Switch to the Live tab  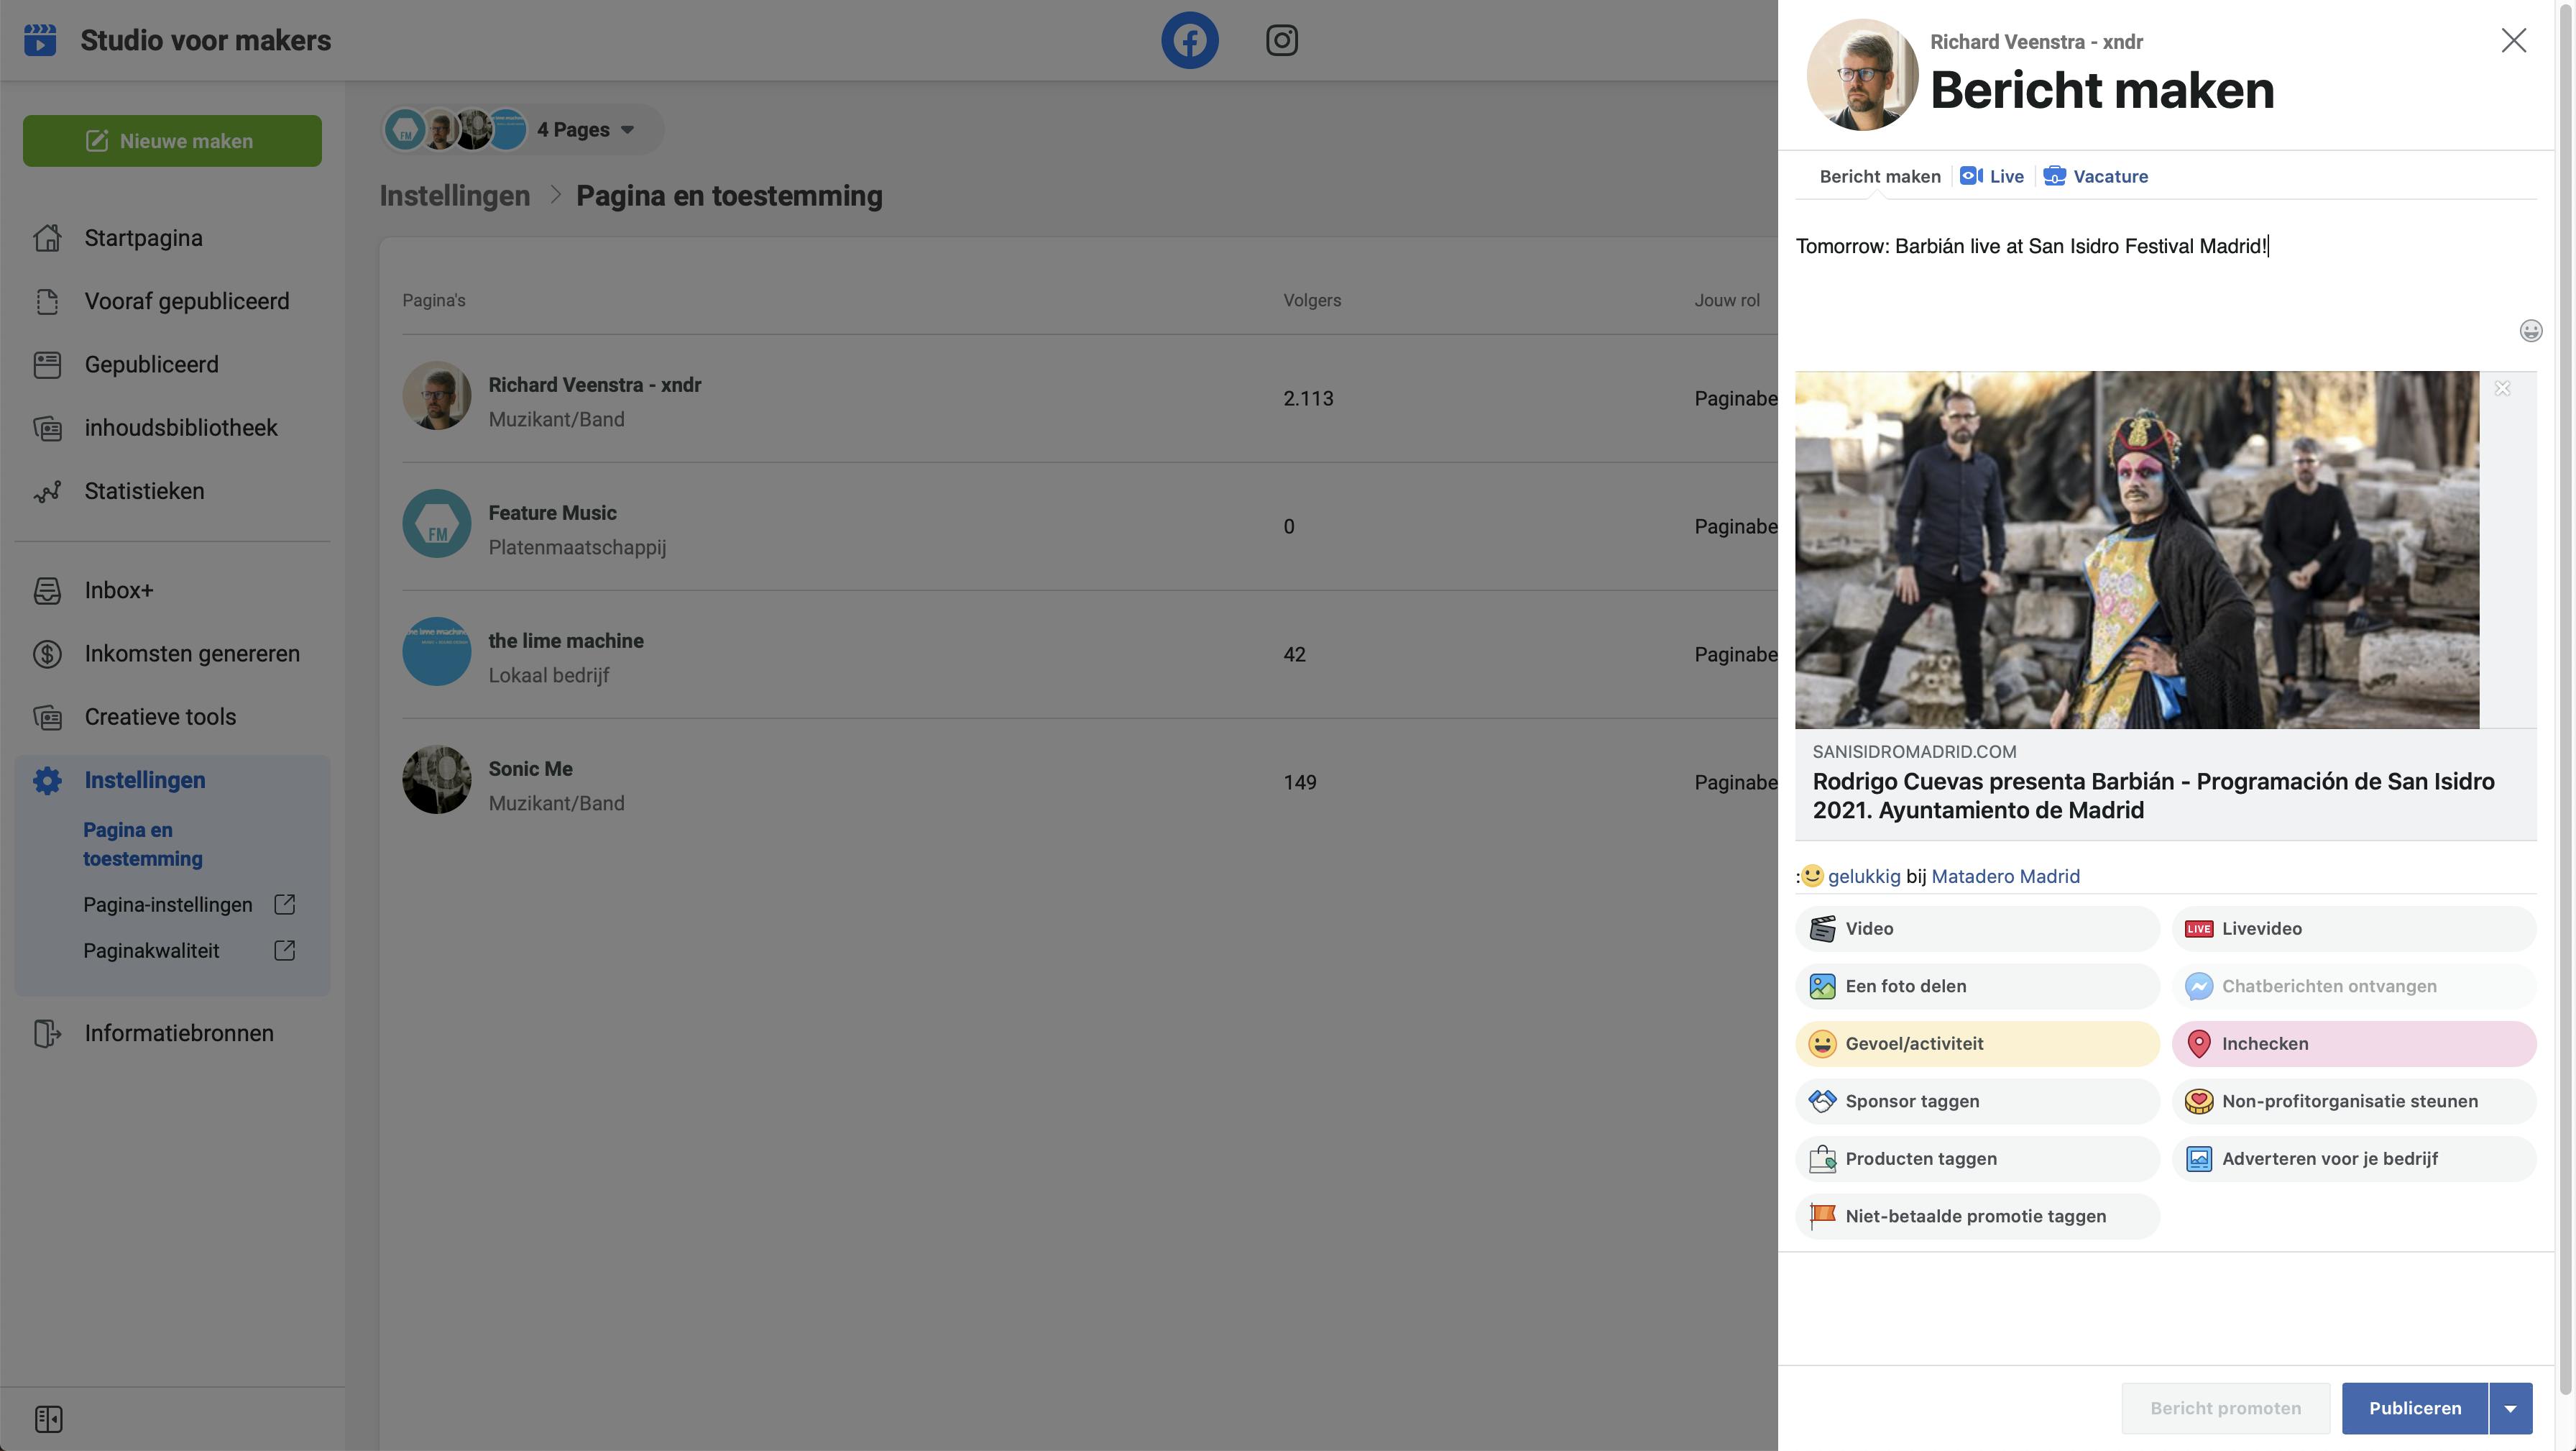point(1992,176)
